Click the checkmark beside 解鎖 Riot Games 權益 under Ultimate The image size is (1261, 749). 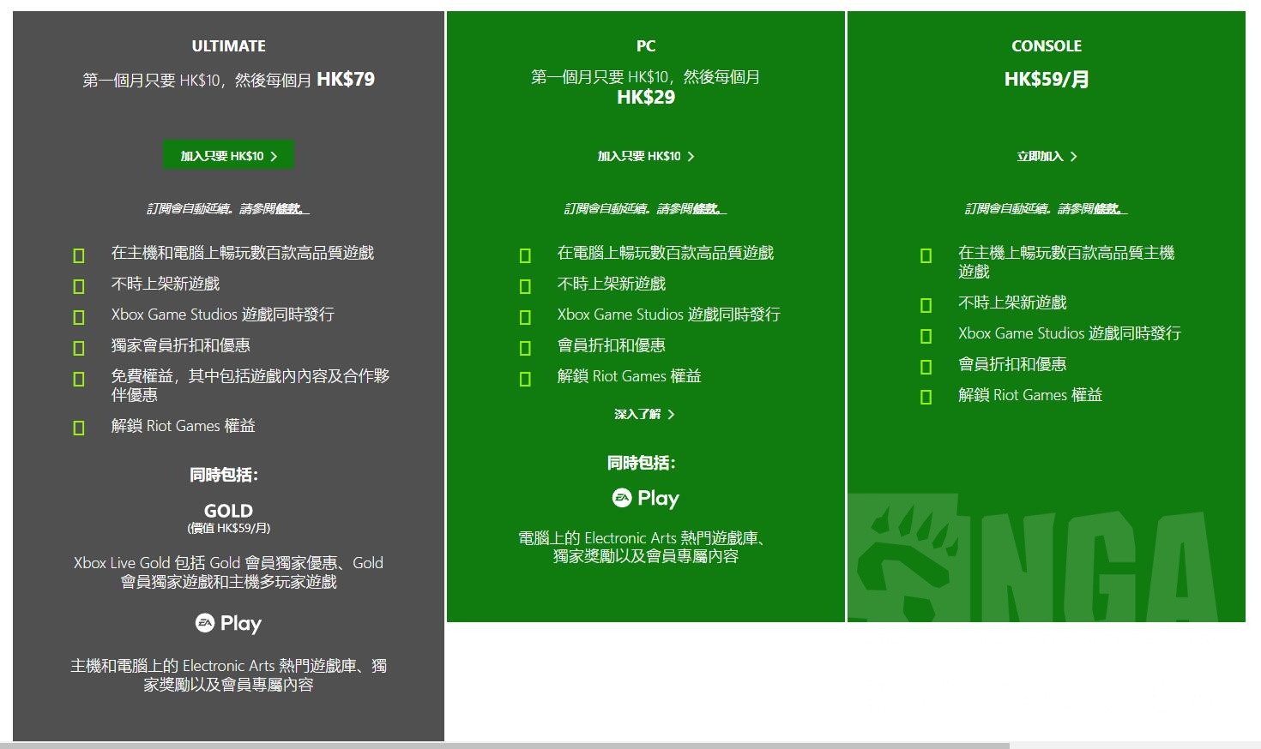(x=78, y=426)
